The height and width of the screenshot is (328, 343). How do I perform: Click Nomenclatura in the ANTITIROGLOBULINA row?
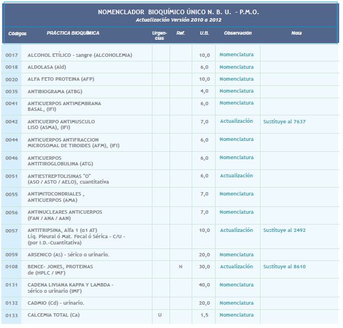[237, 157]
